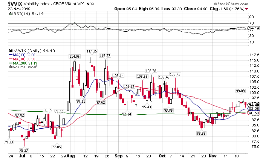263x160 pixels.
Task: Click the 79.33 low annotation
Action: click(x=9, y=142)
